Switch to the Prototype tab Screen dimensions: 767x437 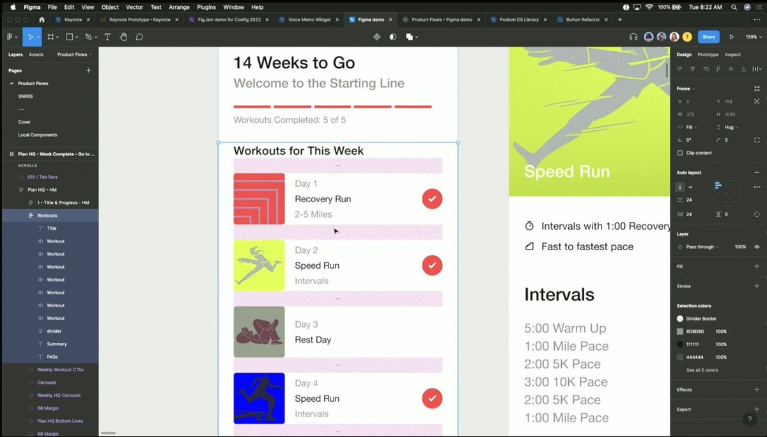708,54
